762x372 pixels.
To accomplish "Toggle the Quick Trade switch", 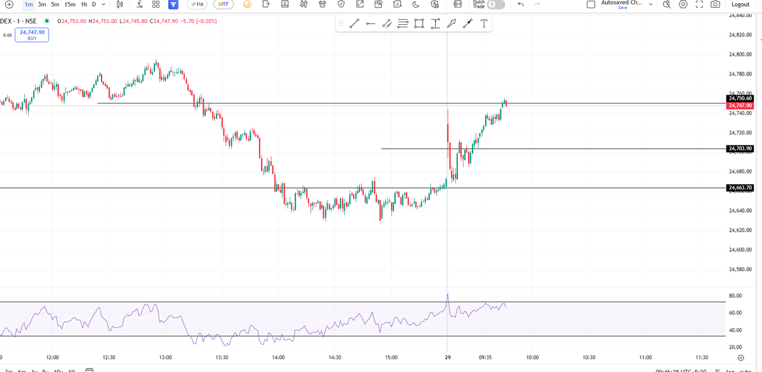I will [x=496, y=4].
